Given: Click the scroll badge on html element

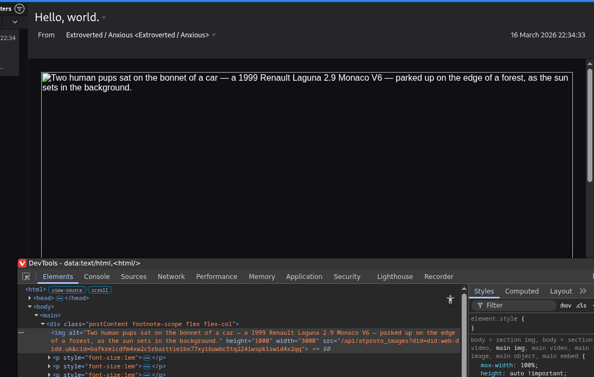Looking at the screenshot, I should coord(100,290).
